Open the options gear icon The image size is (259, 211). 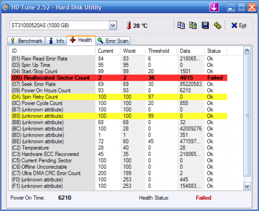tap(218, 25)
